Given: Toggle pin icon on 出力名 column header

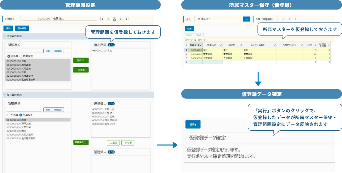Looking at the screenshot, I should (241, 45).
